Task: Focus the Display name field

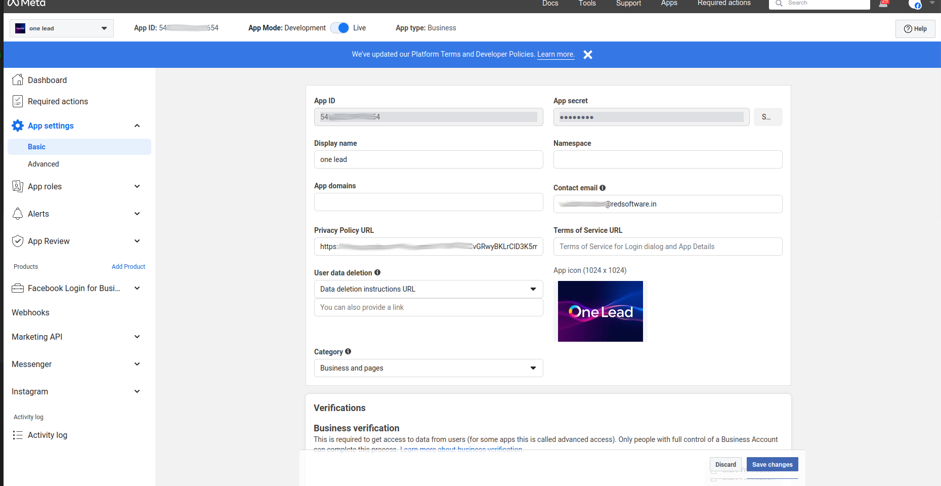Action: click(x=429, y=159)
